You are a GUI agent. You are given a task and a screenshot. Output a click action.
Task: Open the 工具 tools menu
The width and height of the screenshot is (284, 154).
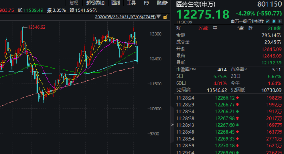(x=131, y=3)
